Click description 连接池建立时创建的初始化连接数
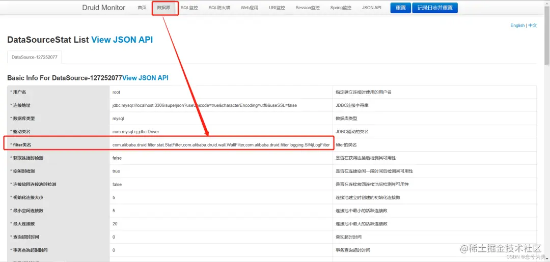Image resolution: width=550 pixels, height=262 pixels. point(368,197)
